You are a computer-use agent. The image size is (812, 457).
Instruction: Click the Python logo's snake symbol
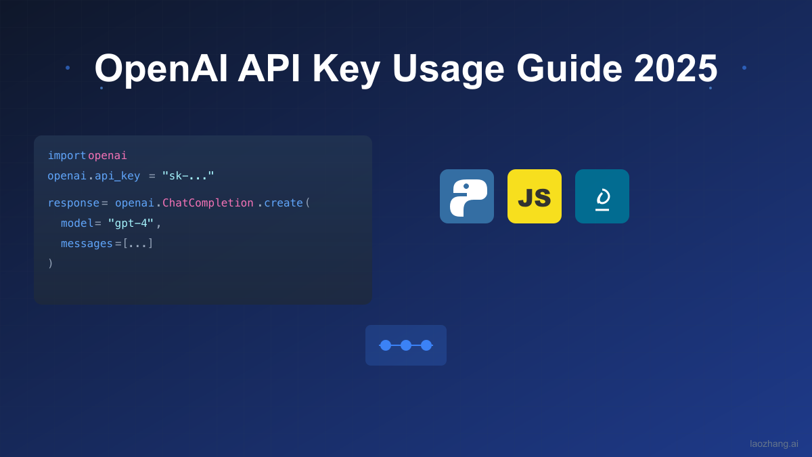coord(467,196)
